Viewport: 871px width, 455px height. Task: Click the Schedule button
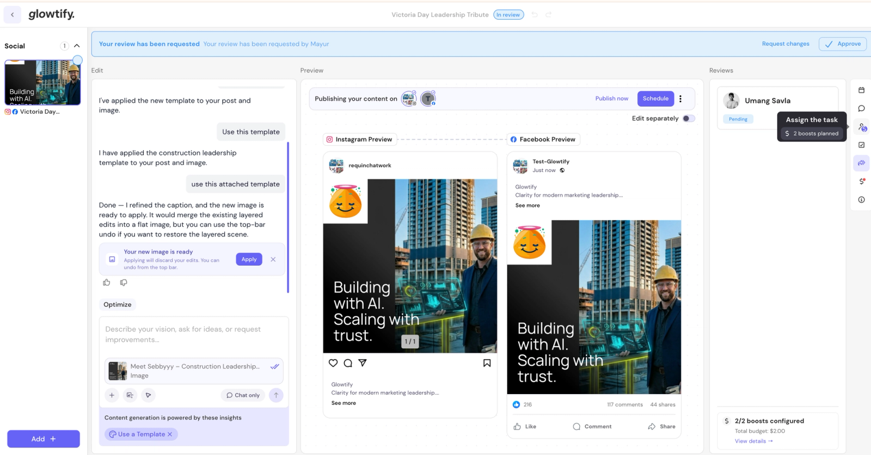pyautogui.click(x=655, y=99)
